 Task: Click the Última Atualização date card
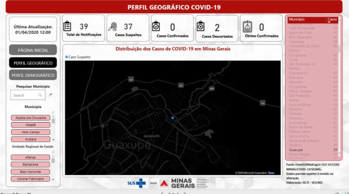pos(33,29)
